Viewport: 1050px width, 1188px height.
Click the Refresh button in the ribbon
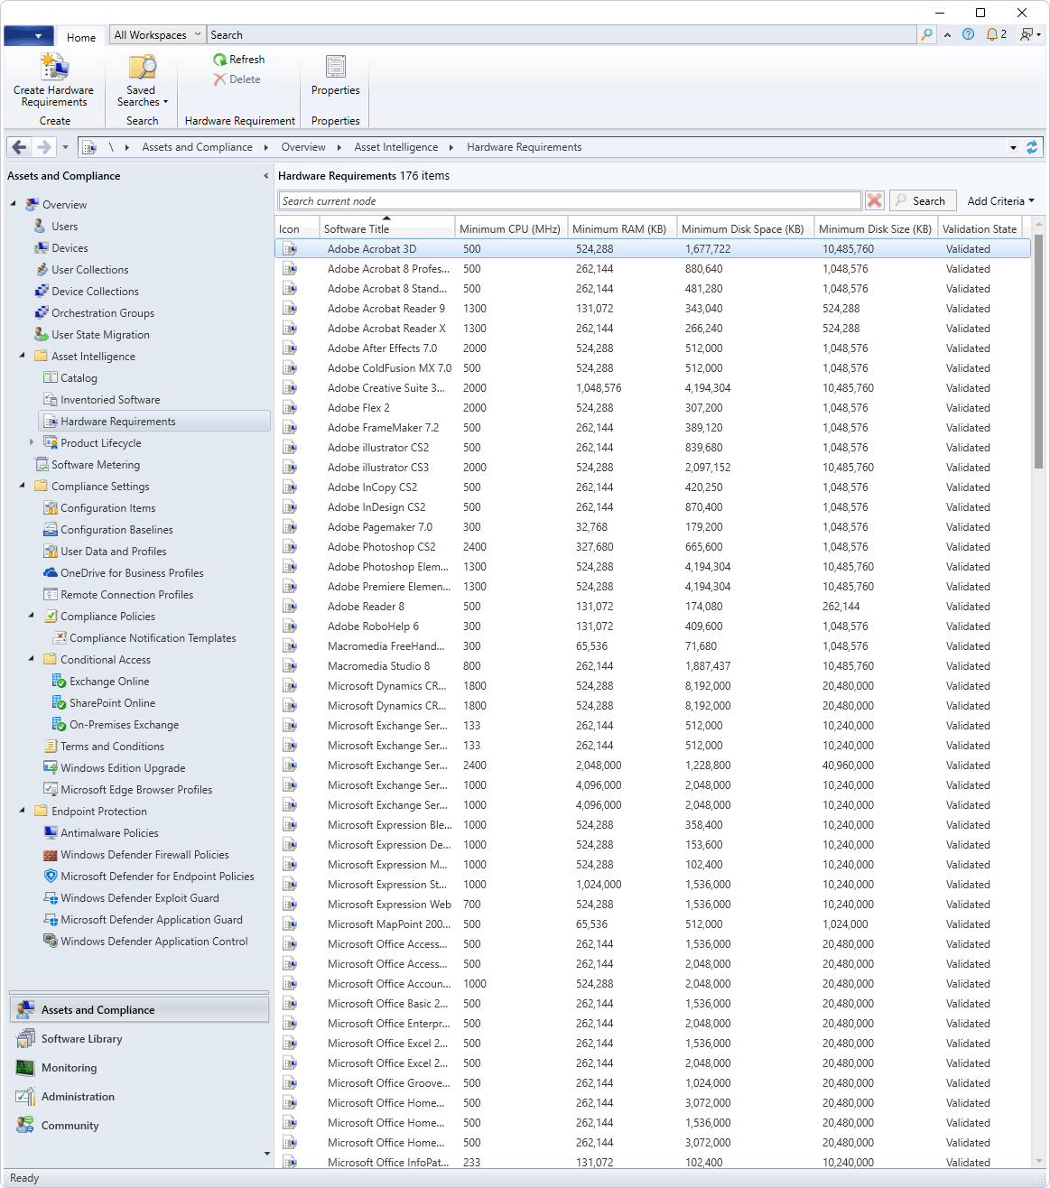[239, 60]
